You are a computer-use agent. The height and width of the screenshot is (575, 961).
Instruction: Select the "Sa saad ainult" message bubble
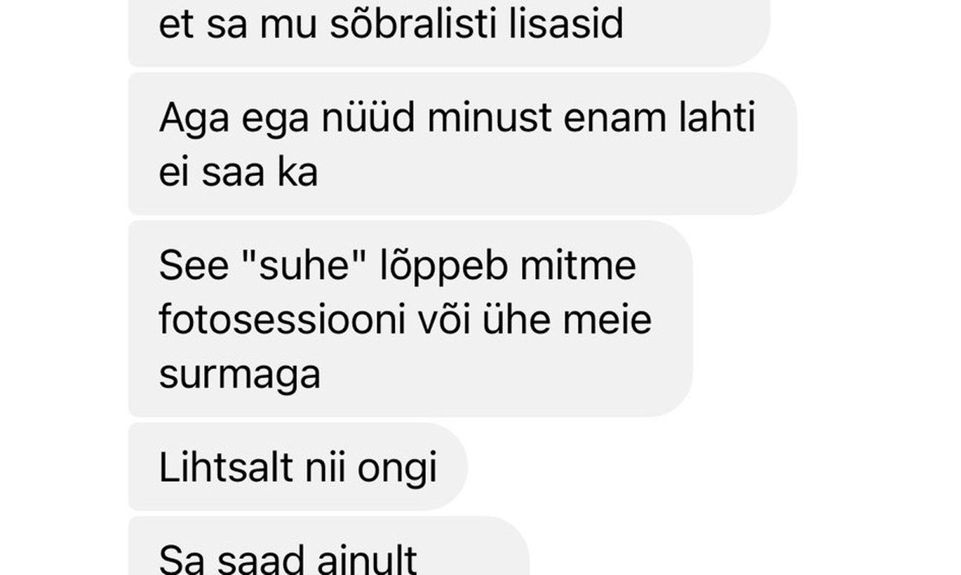(x=328, y=546)
